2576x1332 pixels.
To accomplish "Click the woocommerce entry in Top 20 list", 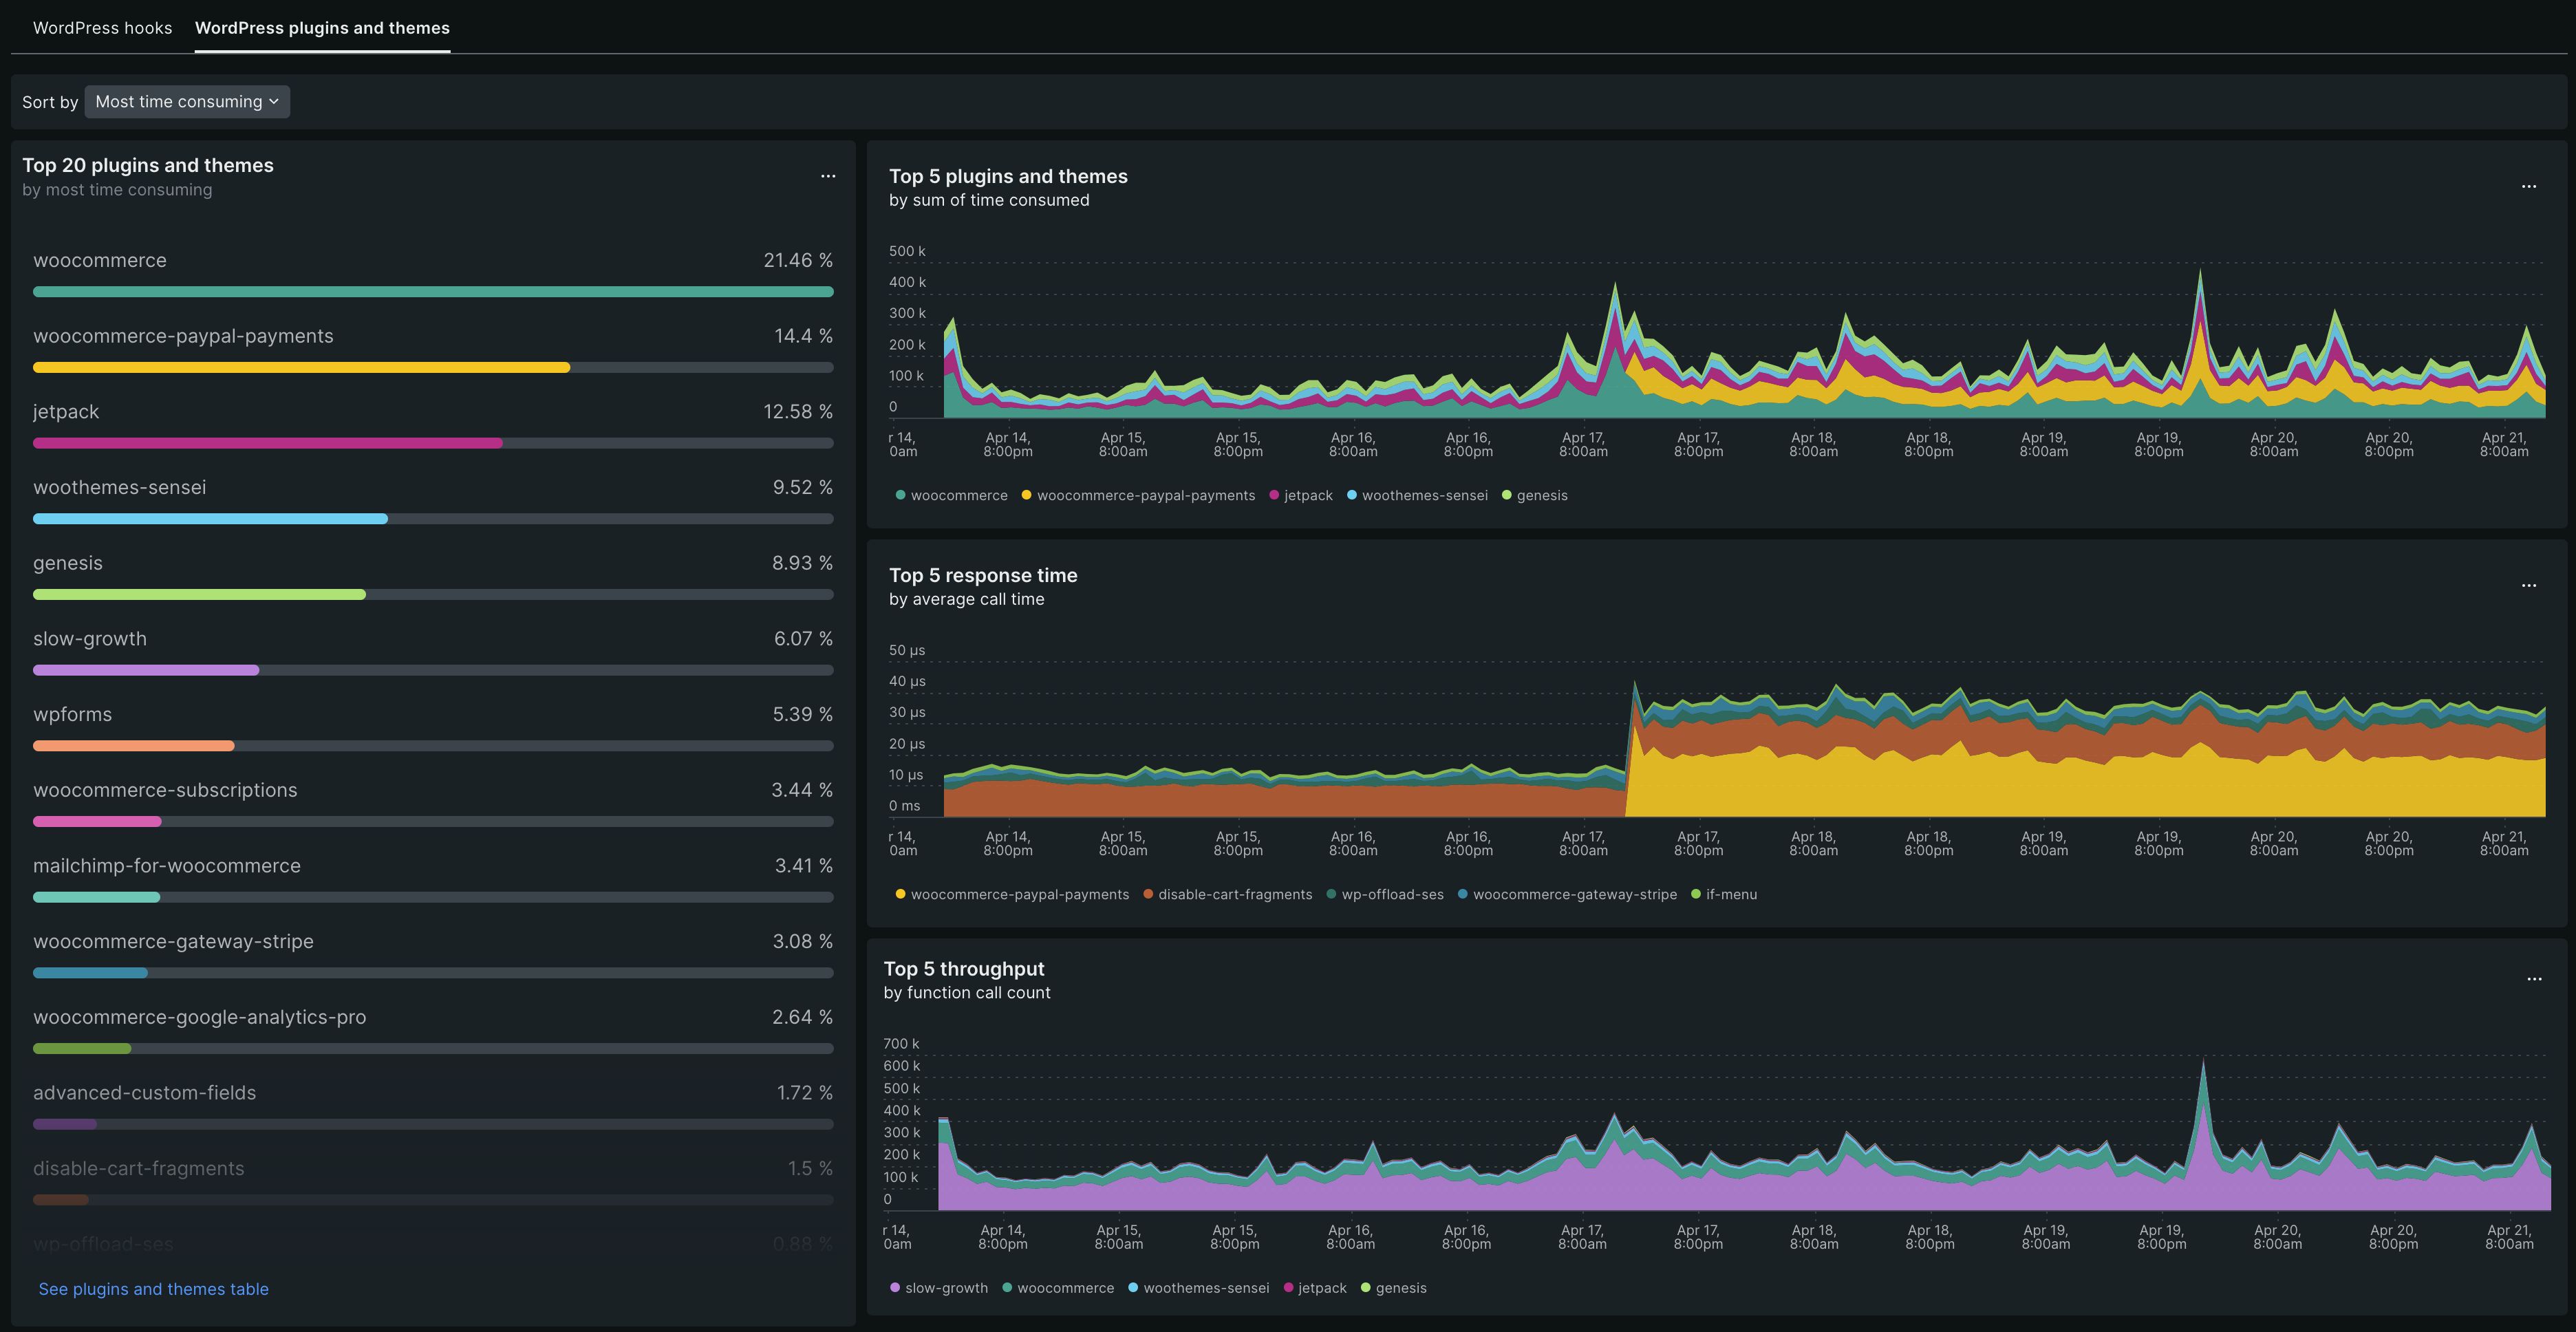I will (x=100, y=260).
